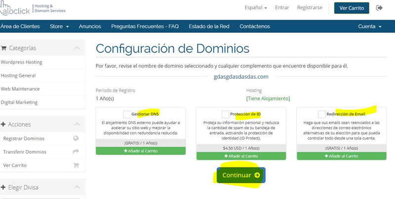Open Preguntas Frecuentes - FAQ menu item
Image resolution: width=395 pixels, height=199 pixels.
[145, 26]
